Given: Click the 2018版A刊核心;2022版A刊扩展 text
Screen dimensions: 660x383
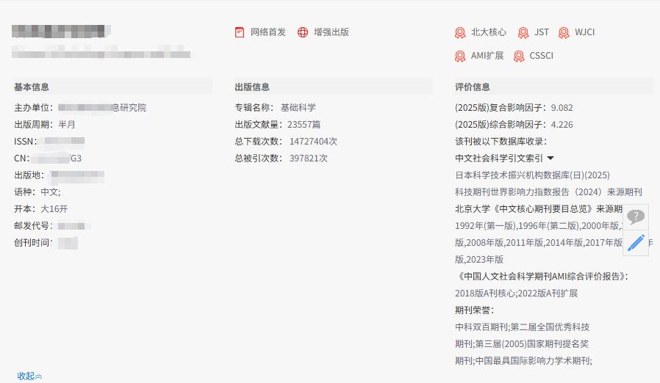Looking at the screenshot, I should [517, 293].
